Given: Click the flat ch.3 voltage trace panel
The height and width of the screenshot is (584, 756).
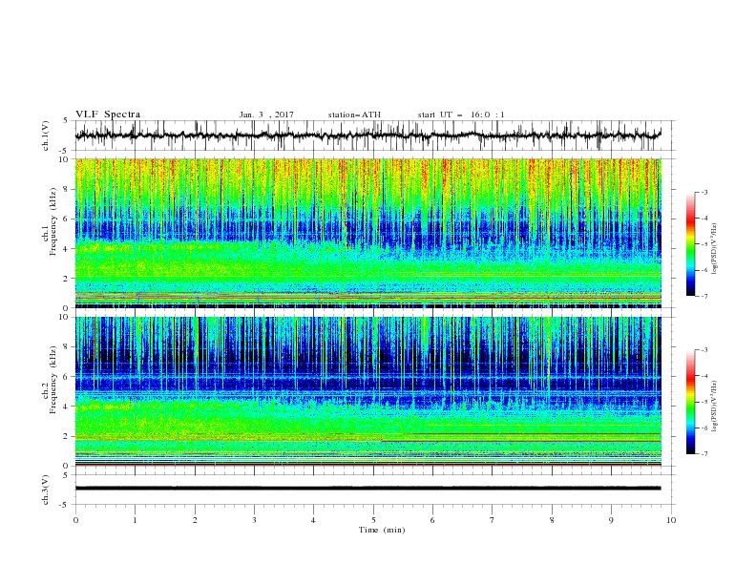Looking at the screenshot, I should coord(374,490).
